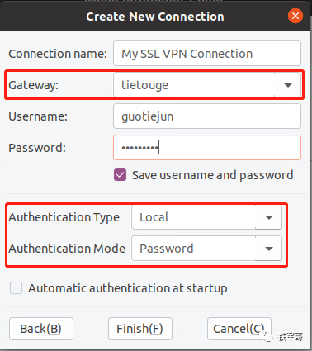Click the Username field showing guotiejun

pos(207,116)
